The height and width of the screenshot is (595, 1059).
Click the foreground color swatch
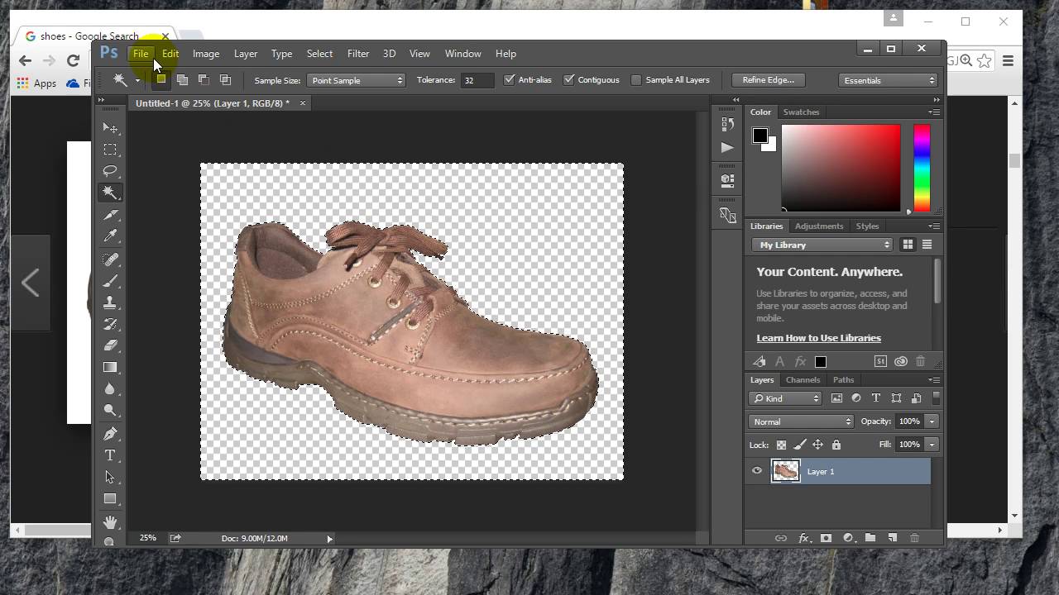[760, 136]
